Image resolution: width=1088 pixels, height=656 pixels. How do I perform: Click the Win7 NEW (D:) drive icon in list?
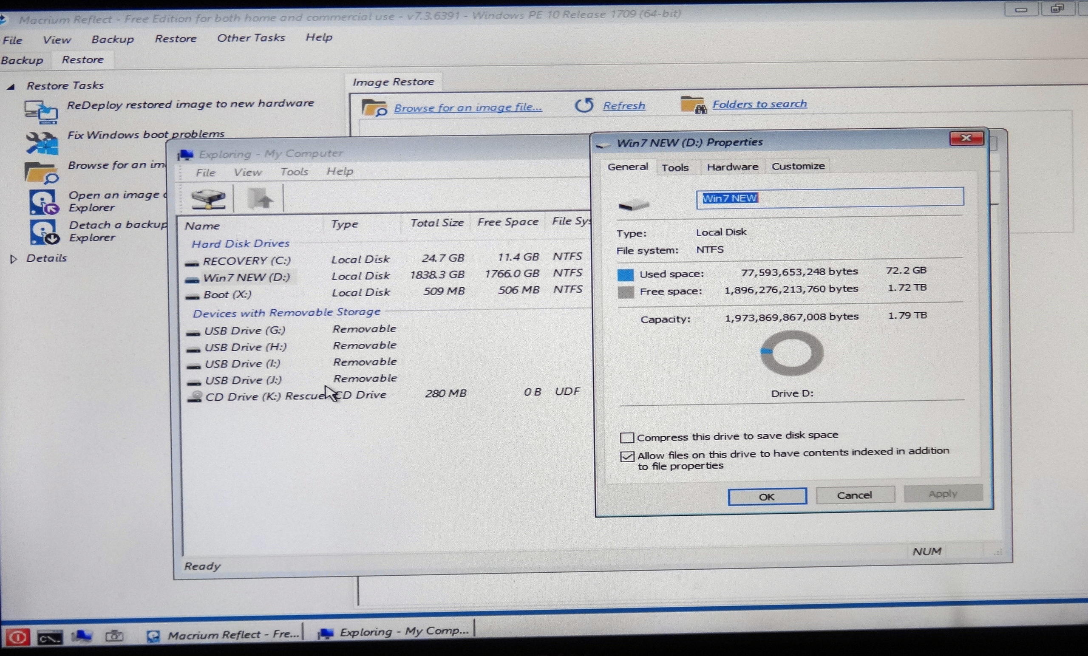(192, 280)
